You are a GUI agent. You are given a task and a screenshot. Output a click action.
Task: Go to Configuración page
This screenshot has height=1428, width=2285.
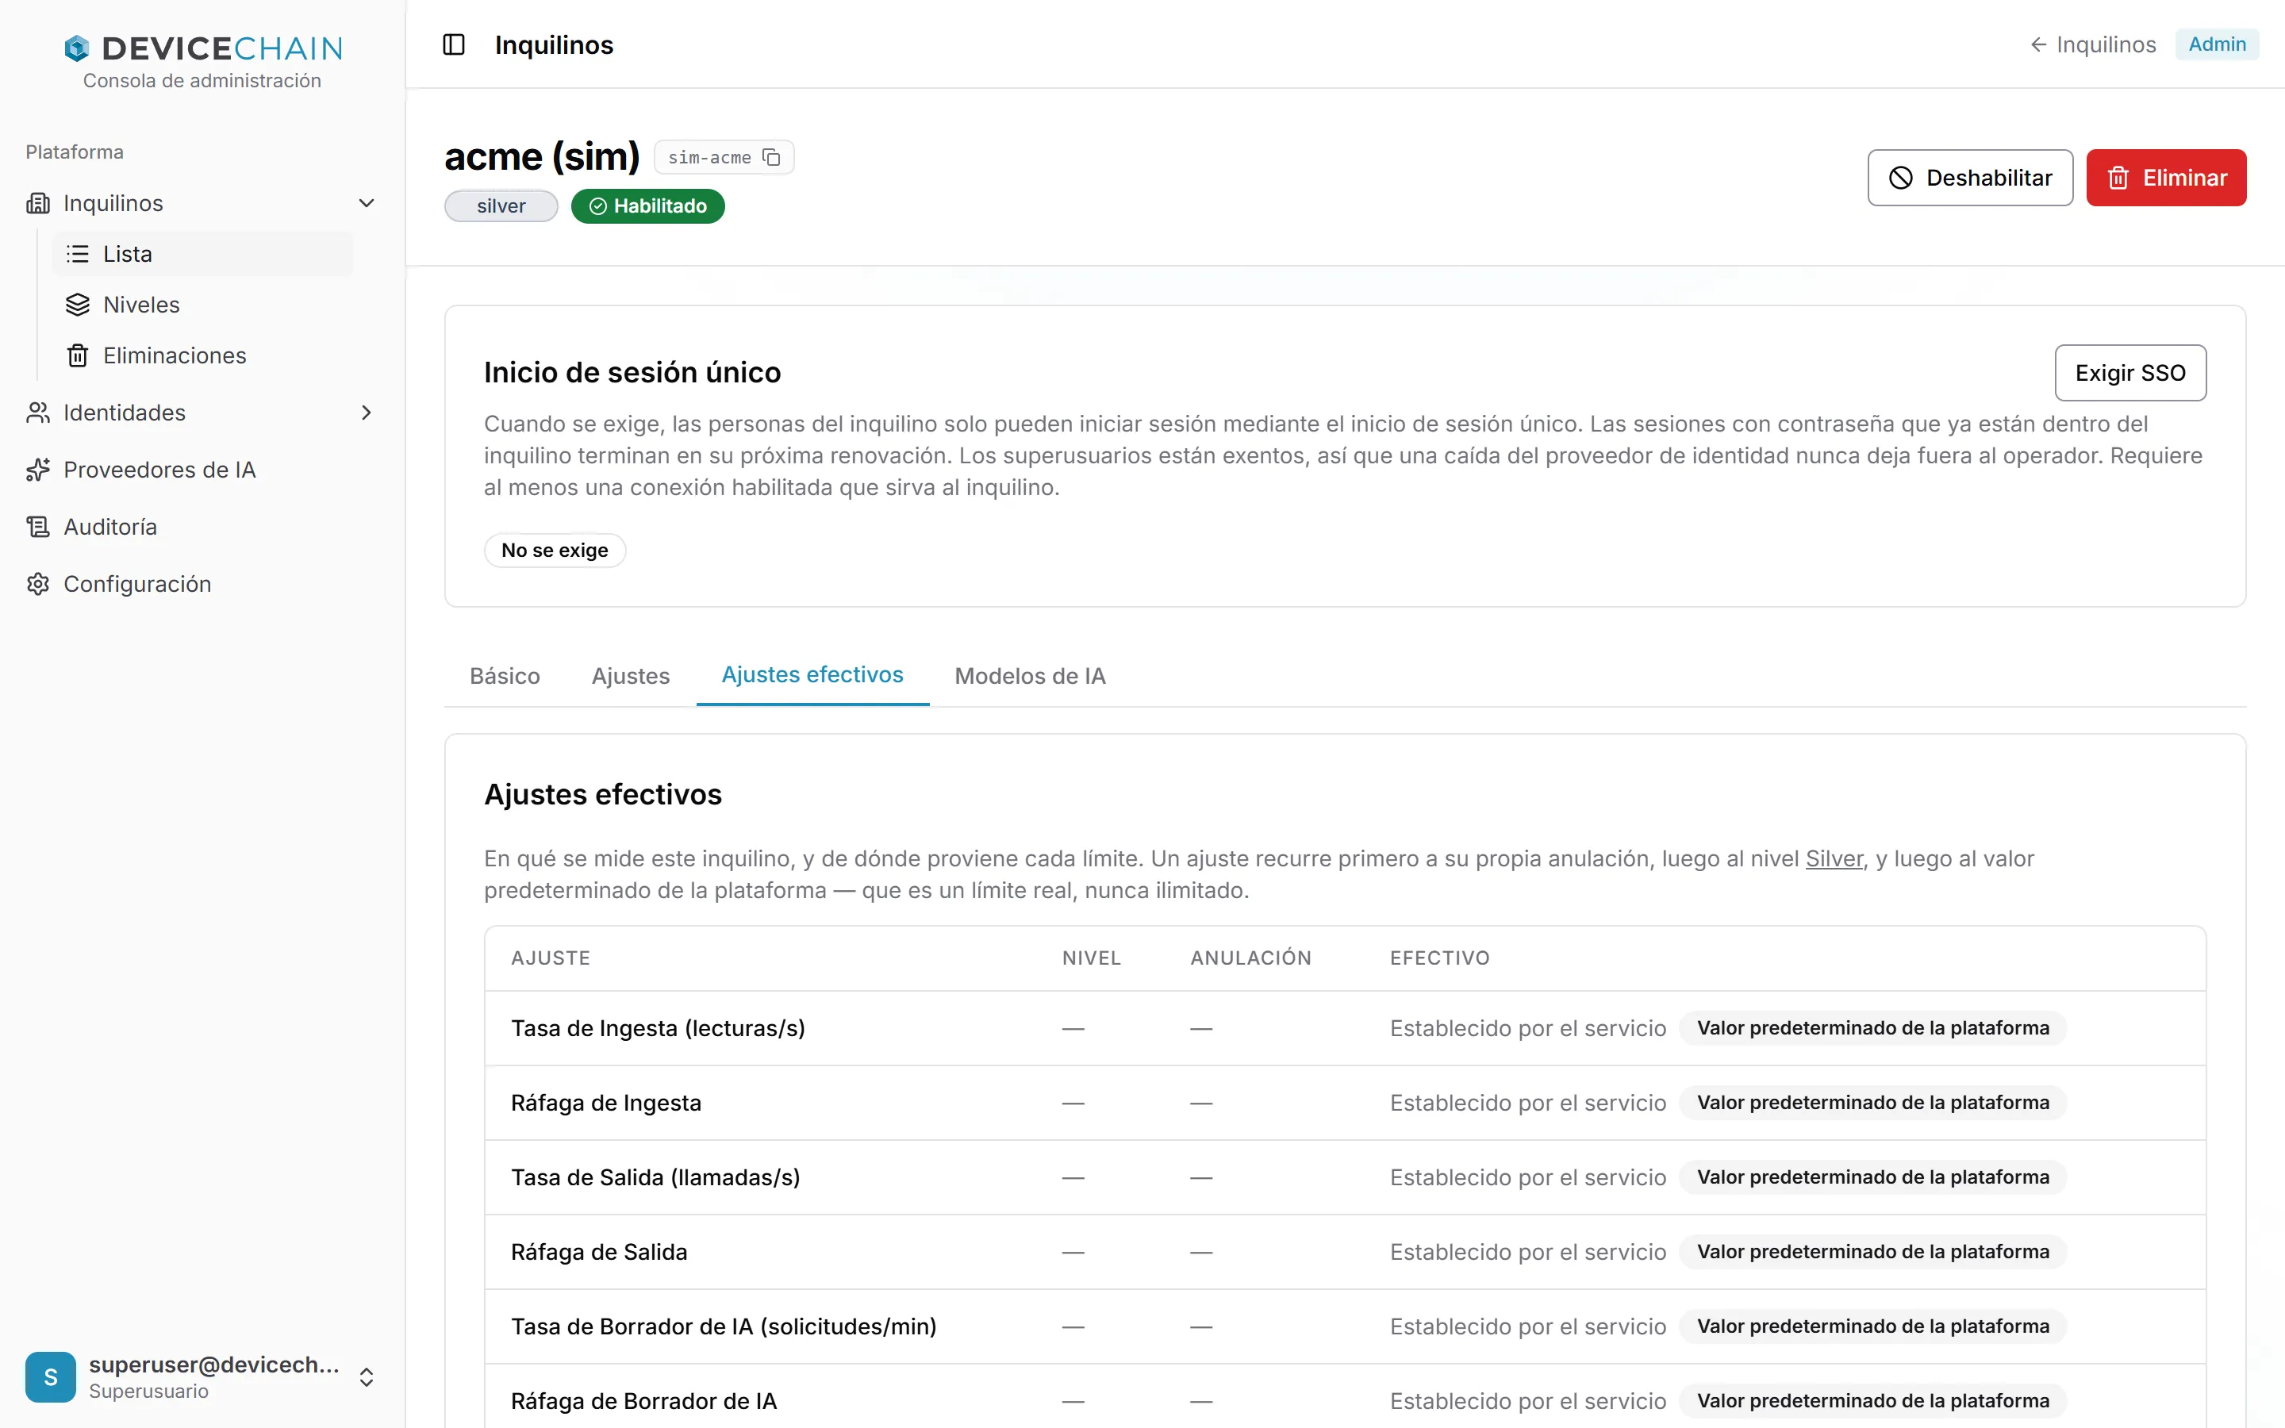pos(202,585)
